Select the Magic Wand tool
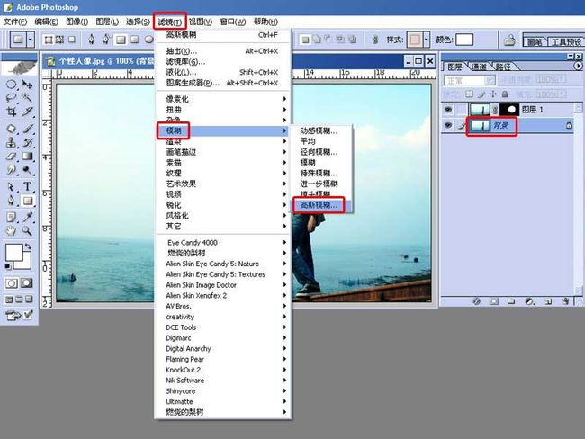This screenshot has width=585, height=439. coord(27,98)
